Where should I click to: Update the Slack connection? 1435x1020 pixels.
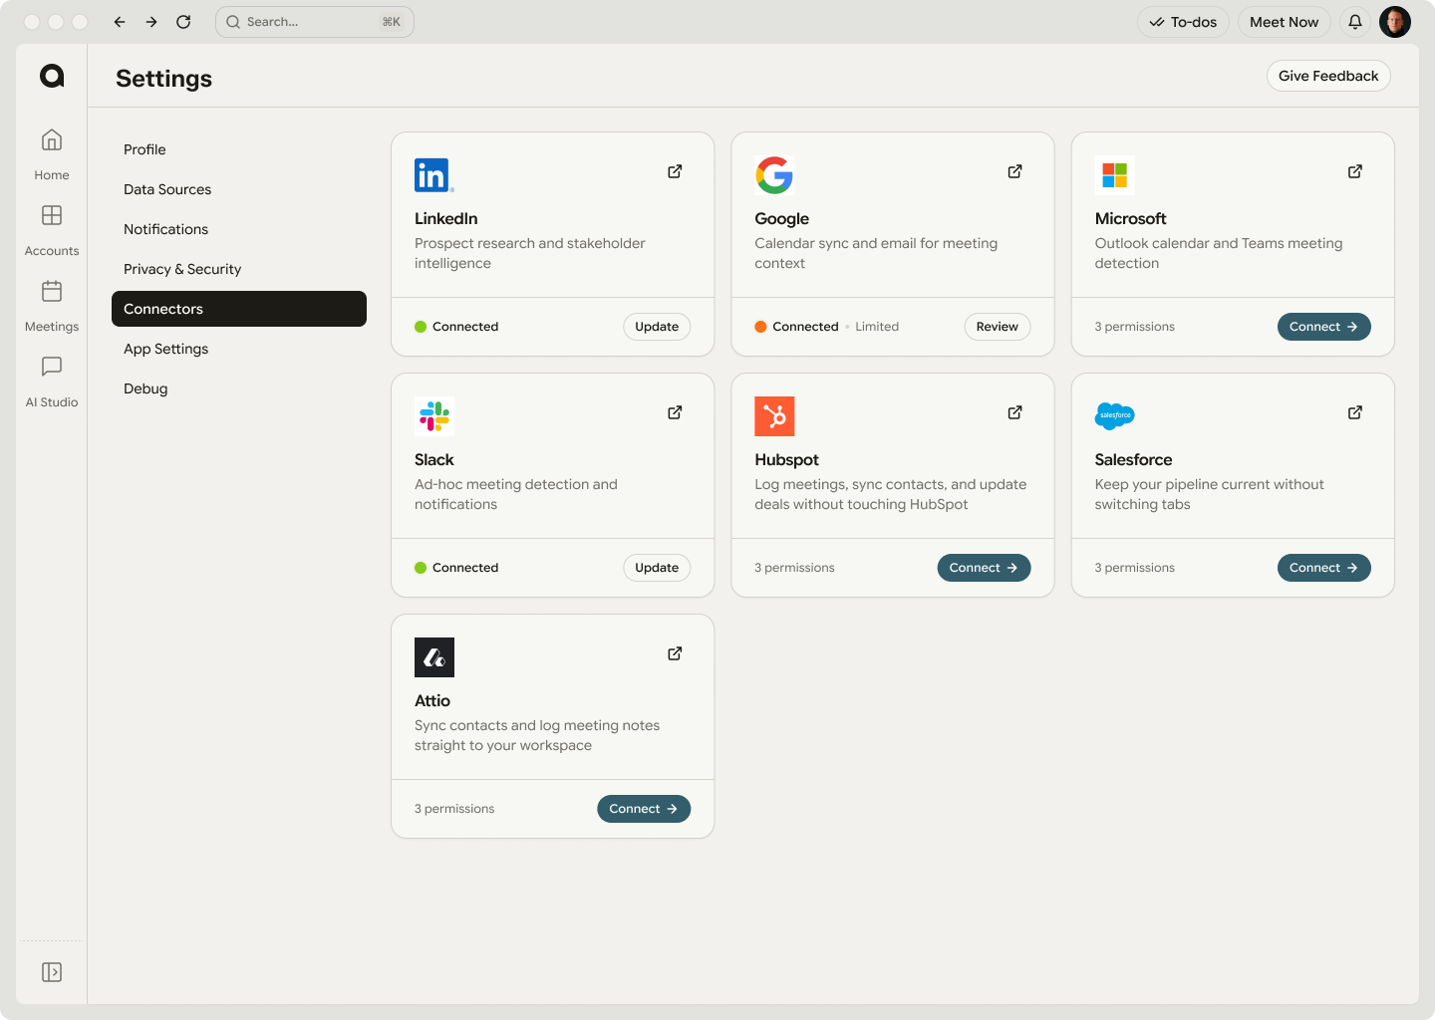pyautogui.click(x=657, y=568)
